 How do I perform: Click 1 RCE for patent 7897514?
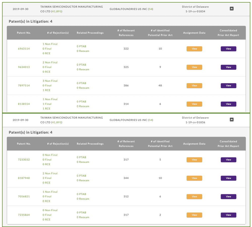click(46, 90)
